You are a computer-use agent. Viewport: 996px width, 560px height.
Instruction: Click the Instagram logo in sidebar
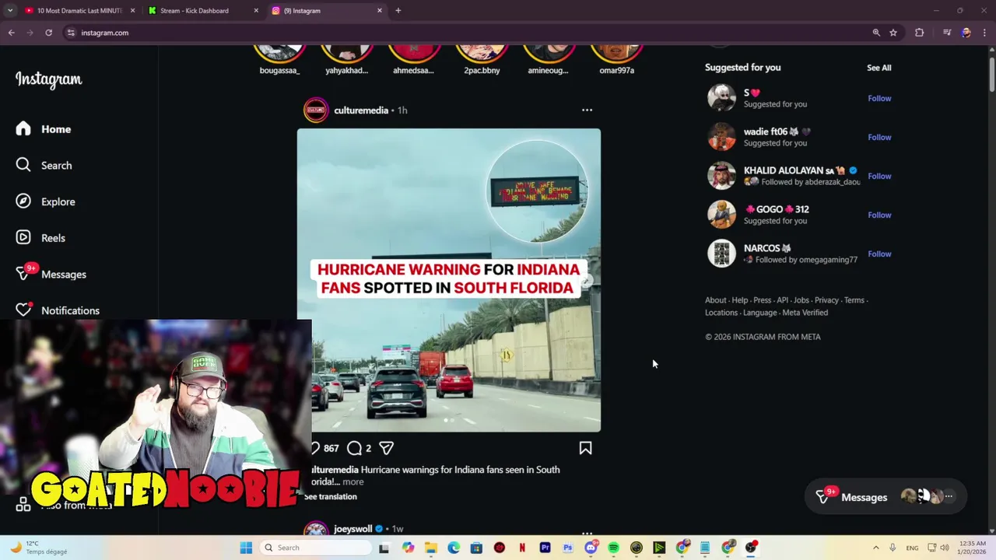pyautogui.click(x=48, y=79)
